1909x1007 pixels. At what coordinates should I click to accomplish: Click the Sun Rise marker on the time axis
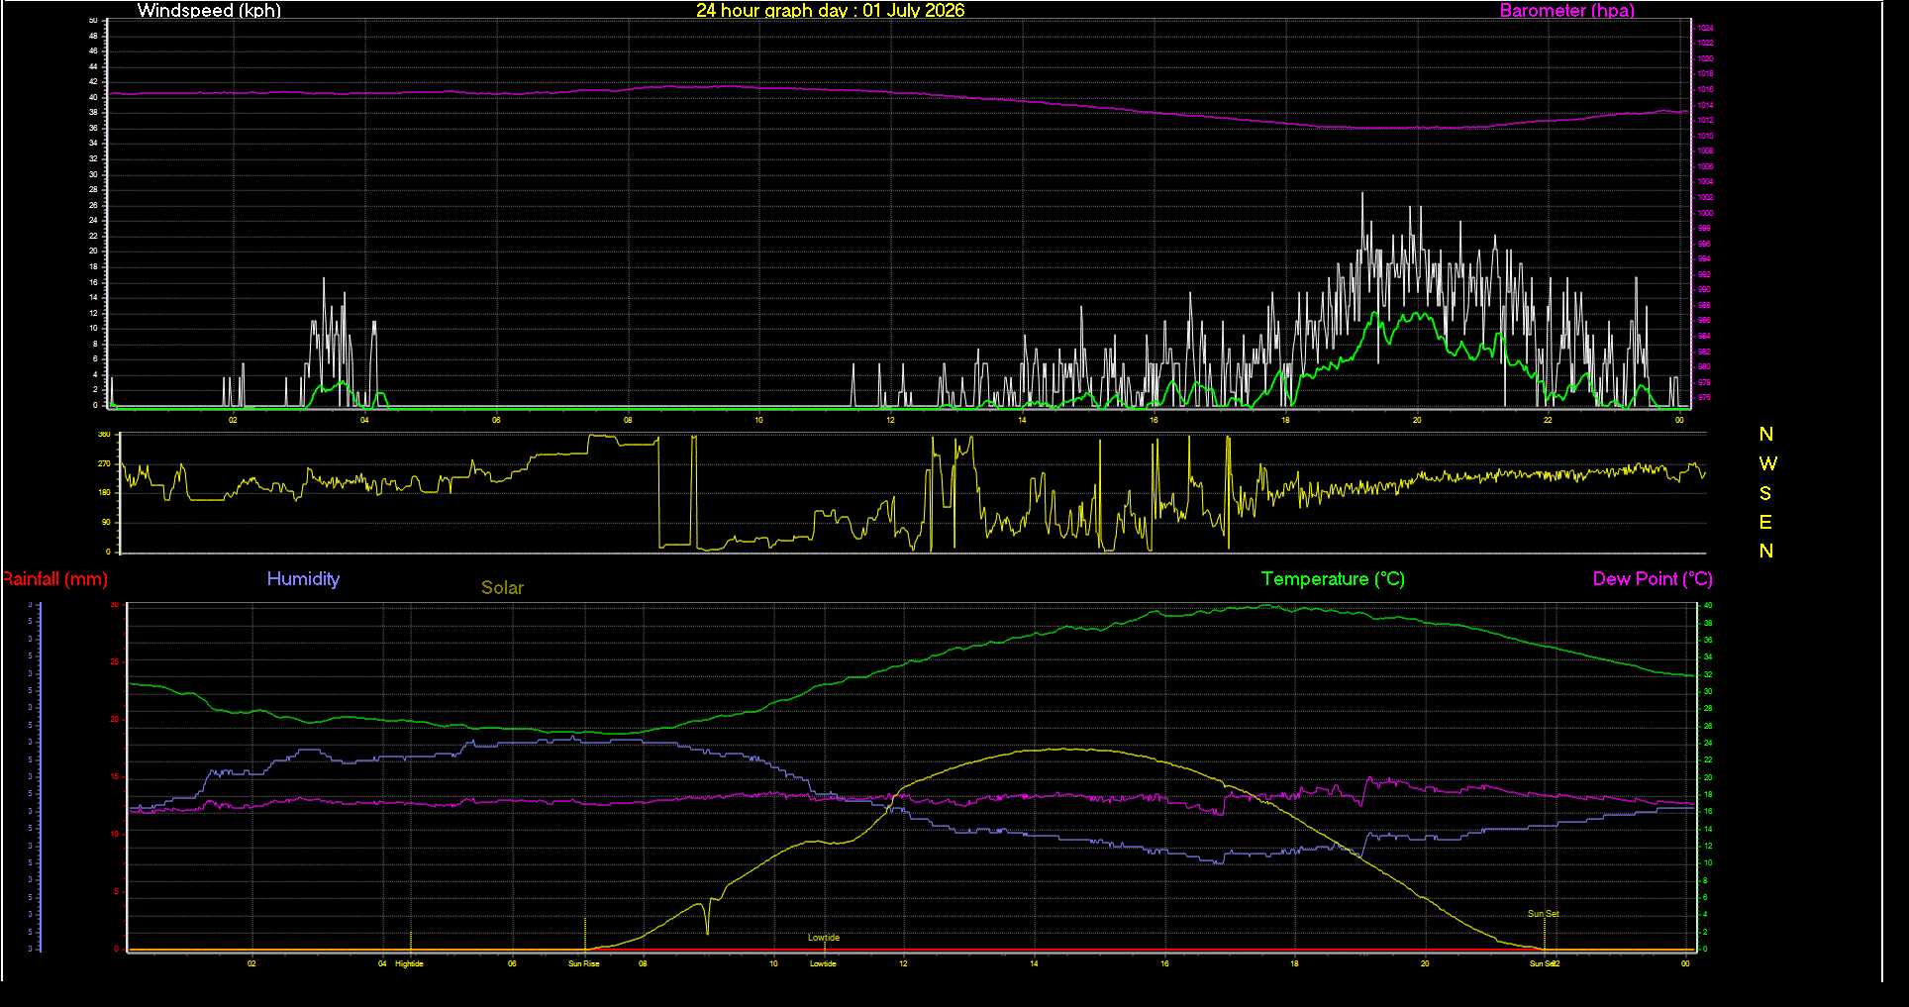point(583,963)
